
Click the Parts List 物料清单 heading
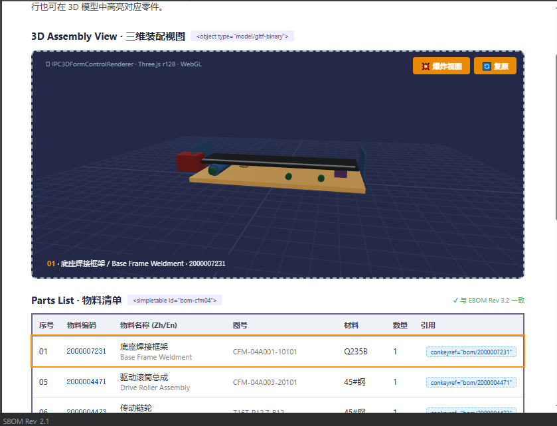(76, 301)
